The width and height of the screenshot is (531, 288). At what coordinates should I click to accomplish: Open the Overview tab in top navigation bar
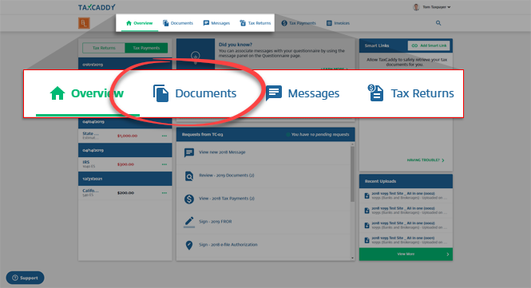coord(139,23)
